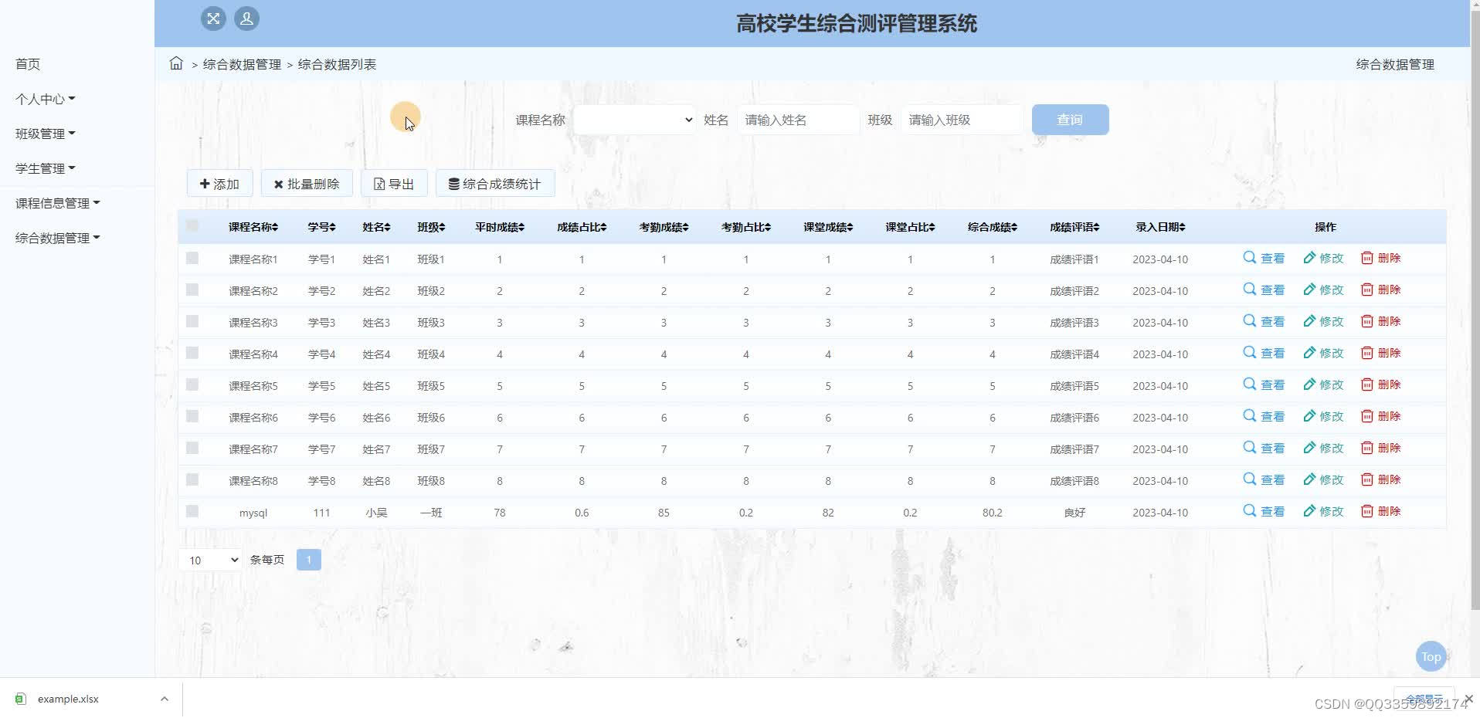The height and width of the screenshot is (718, 1480).
Task: Go to 首页 in sidebar
Action: [x=28, y=64]
